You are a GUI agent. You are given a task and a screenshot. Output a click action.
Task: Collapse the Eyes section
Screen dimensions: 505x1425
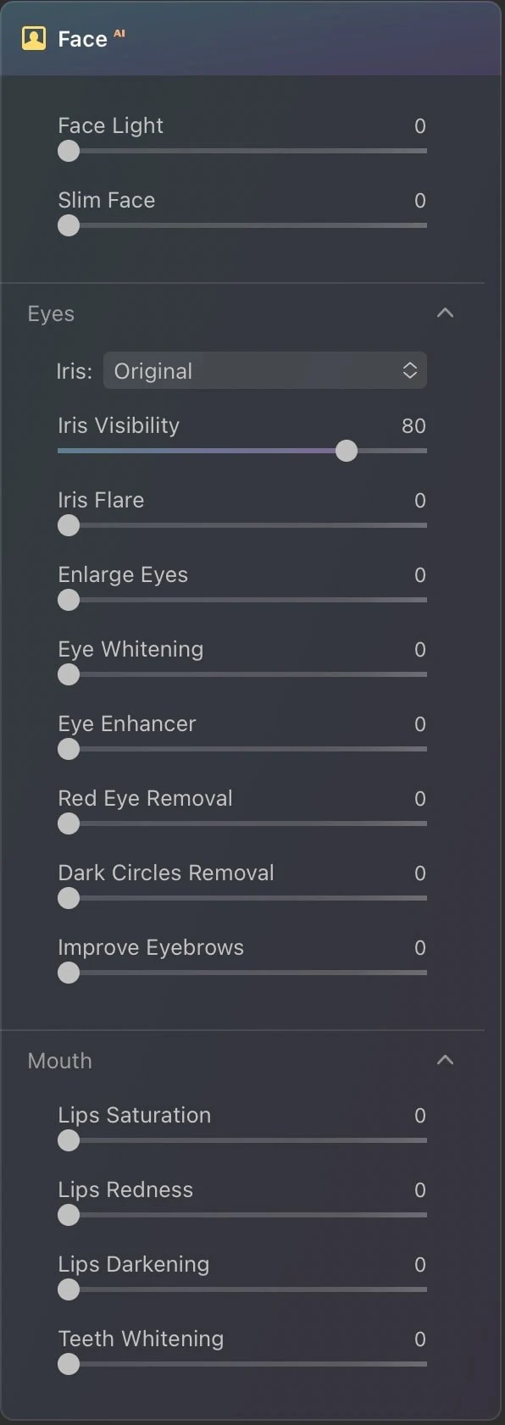(445, 313)
